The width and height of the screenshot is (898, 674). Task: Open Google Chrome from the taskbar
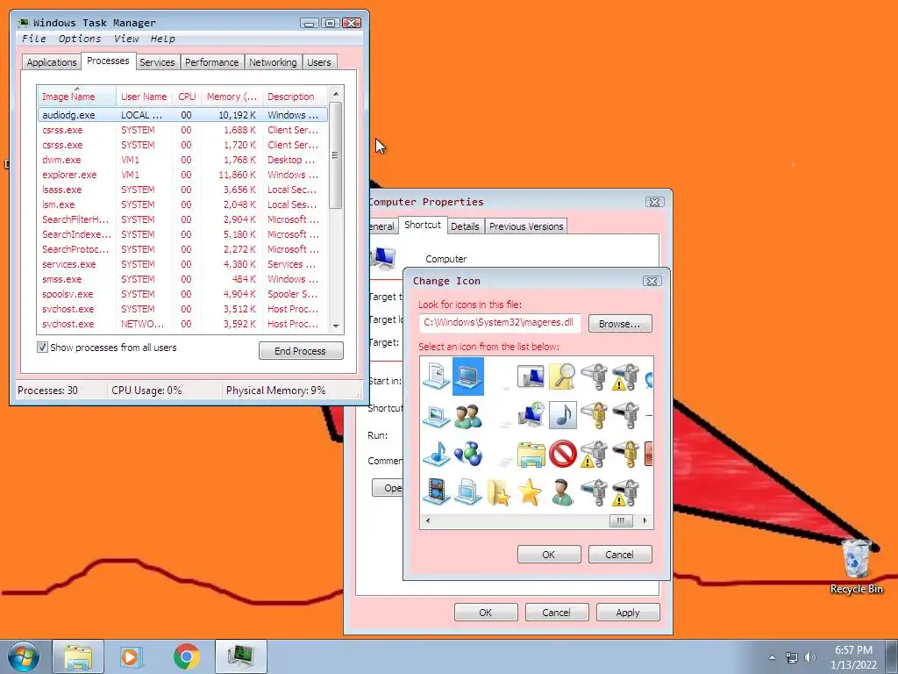[186, 656]
